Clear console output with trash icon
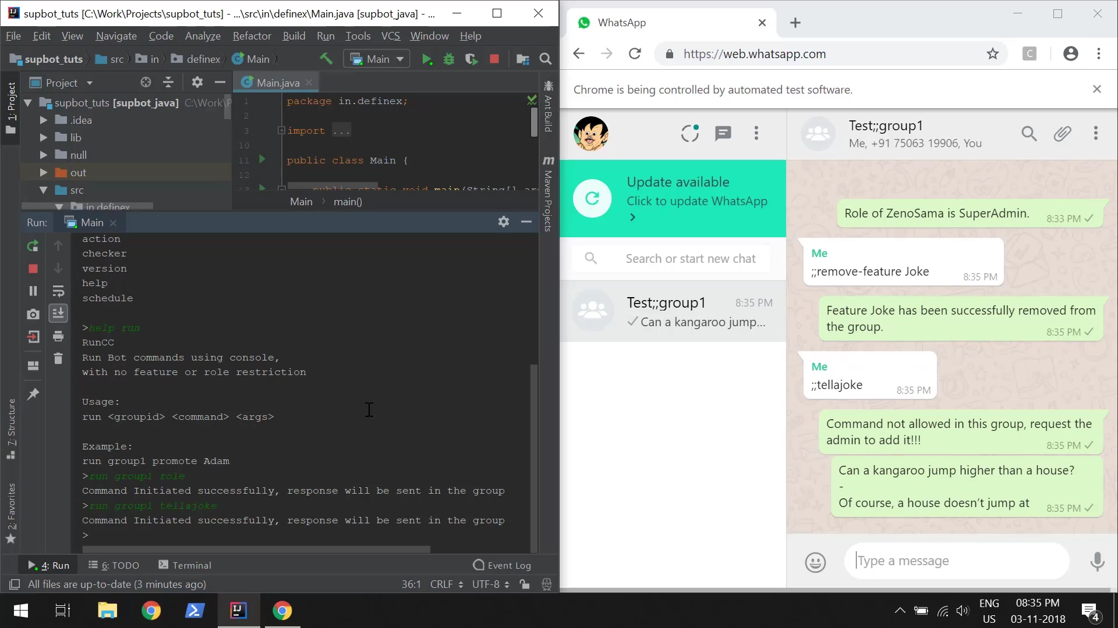Image resolution: width=1118 pixels, height=628 pixels. click(x=58, y=358)
